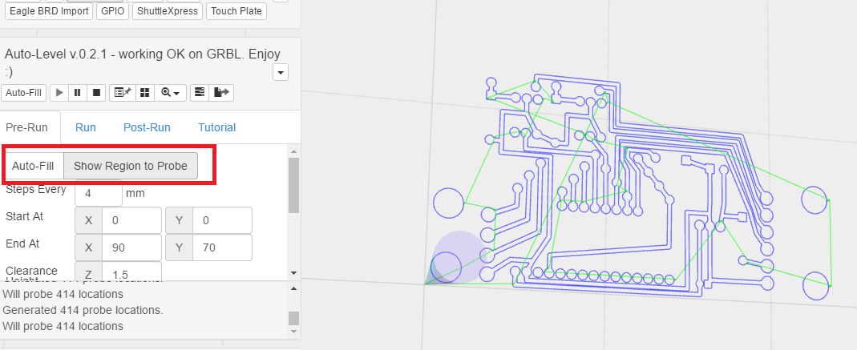The width and height of the screenshot is (857, 350).
Task: Click the list with pin icon in toolbar
Action: pos(123,93)
